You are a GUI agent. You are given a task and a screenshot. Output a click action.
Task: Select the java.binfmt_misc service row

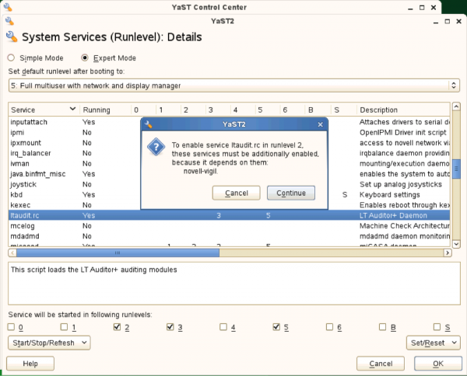pyautogui.click(x=229, y=174)
